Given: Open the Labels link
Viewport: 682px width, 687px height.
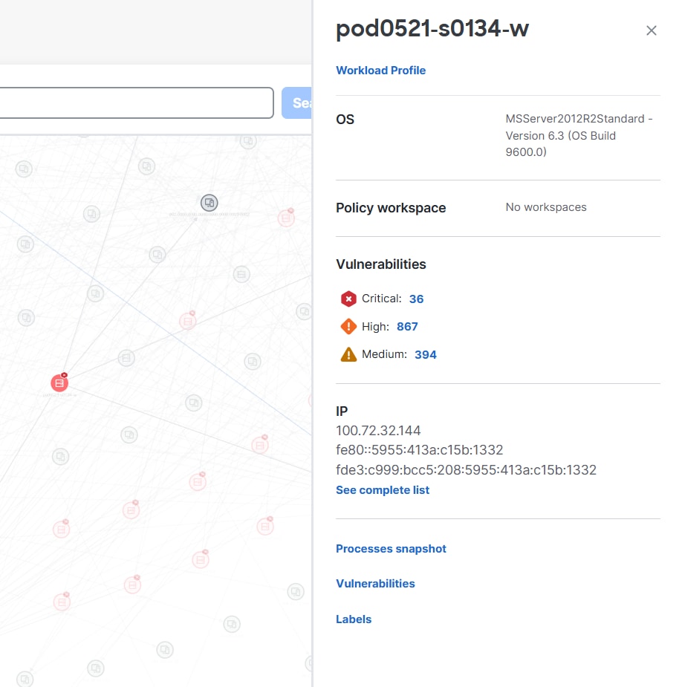Looking at the screenshot, I should 354,619.
